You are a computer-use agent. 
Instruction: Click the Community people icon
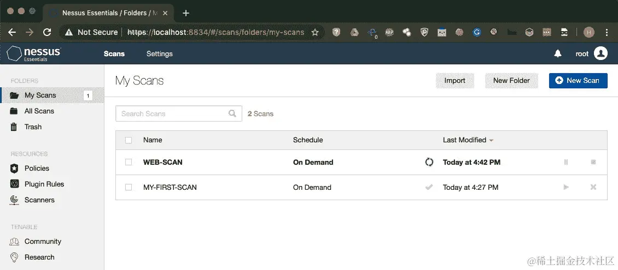14,241
